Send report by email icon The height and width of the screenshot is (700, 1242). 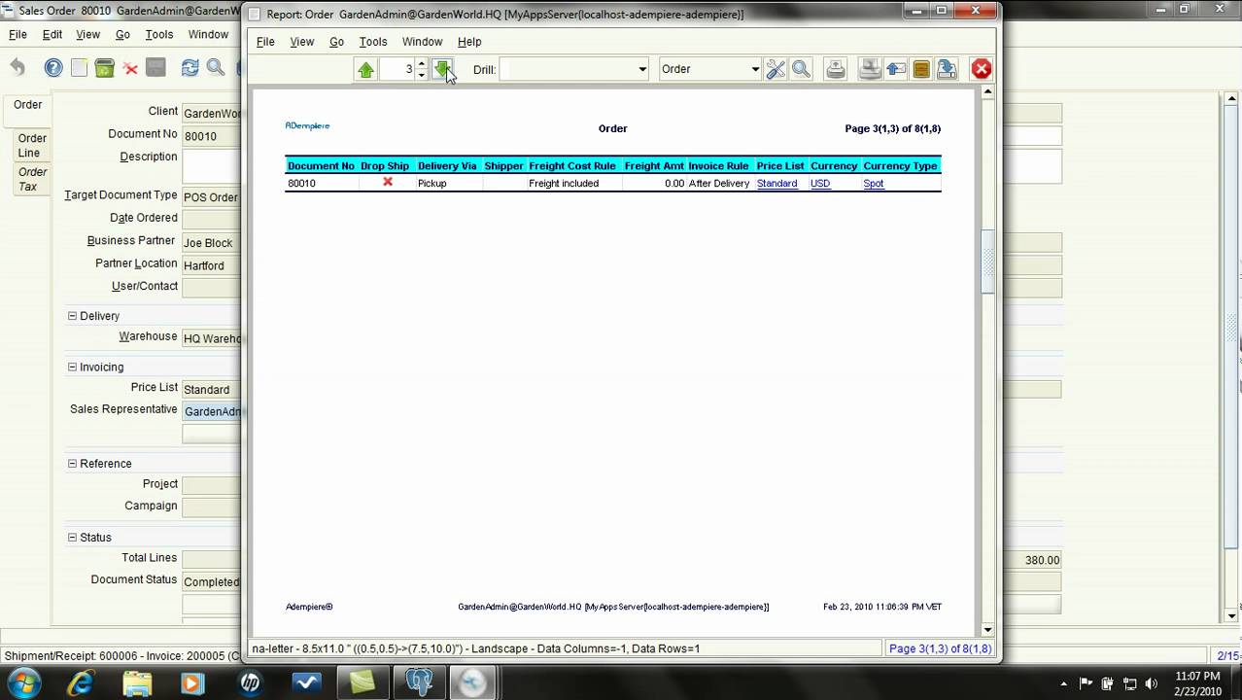click(896, 69)
